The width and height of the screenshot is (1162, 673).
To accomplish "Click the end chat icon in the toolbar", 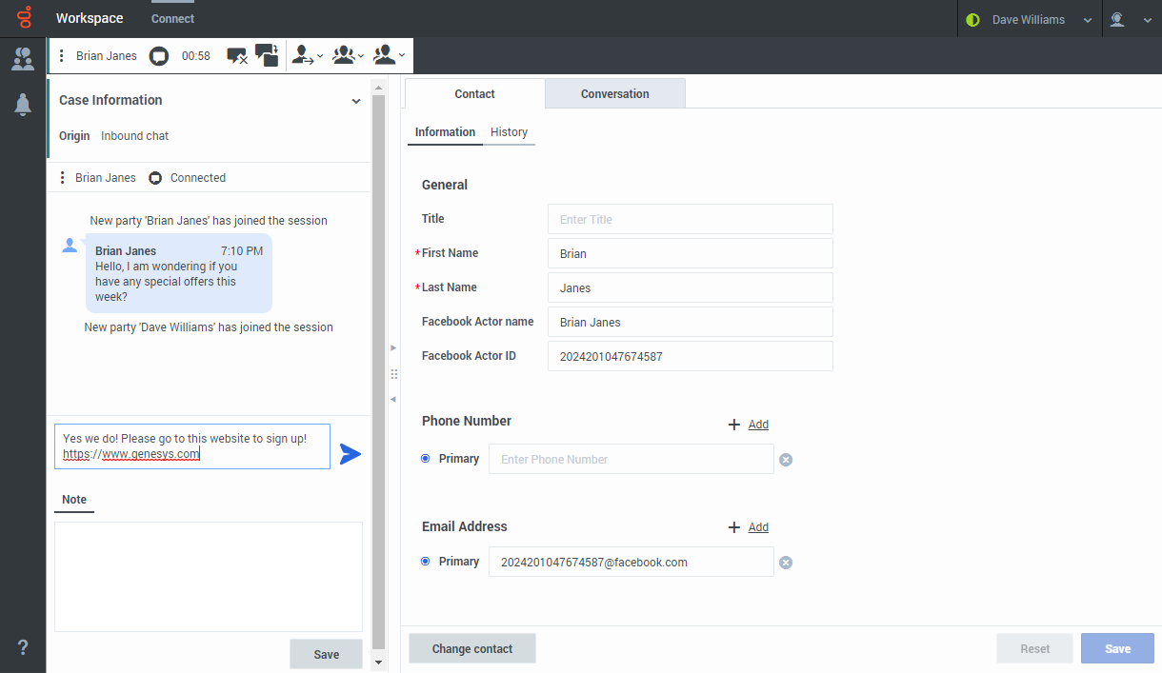I will (x=237, y=56).
